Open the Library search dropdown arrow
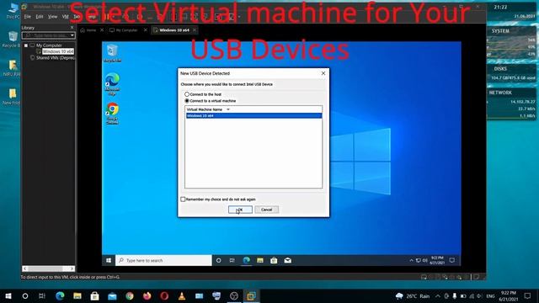Screen dimensions: 539x303 coord(72,35)
